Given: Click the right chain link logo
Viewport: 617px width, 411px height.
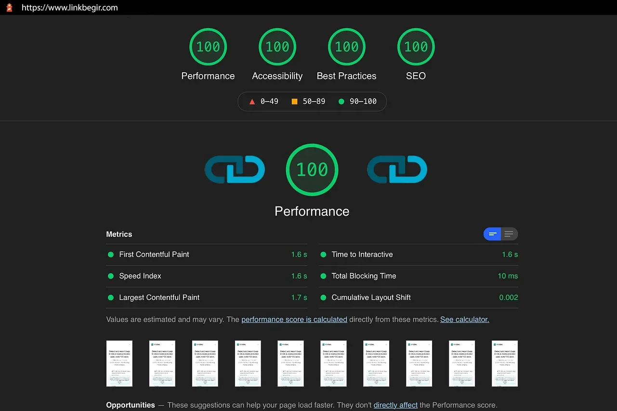Looking at the screenshot, I should (397, 169).
